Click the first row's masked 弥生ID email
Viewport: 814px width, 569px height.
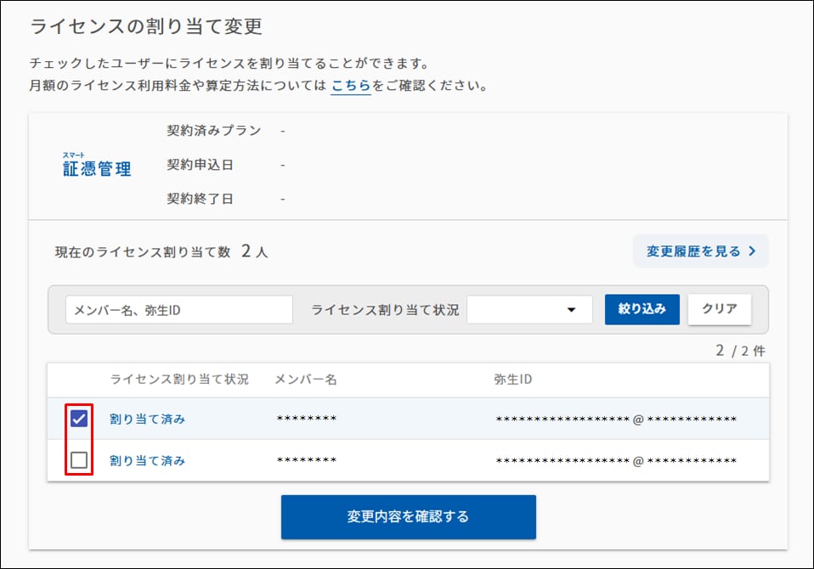[615, 420]
